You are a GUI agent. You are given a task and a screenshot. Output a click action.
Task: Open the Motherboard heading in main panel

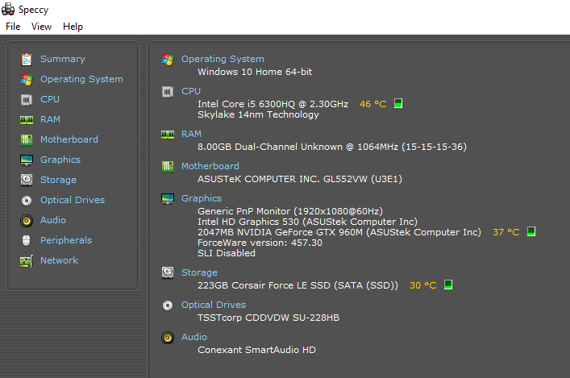click(210, 166)
